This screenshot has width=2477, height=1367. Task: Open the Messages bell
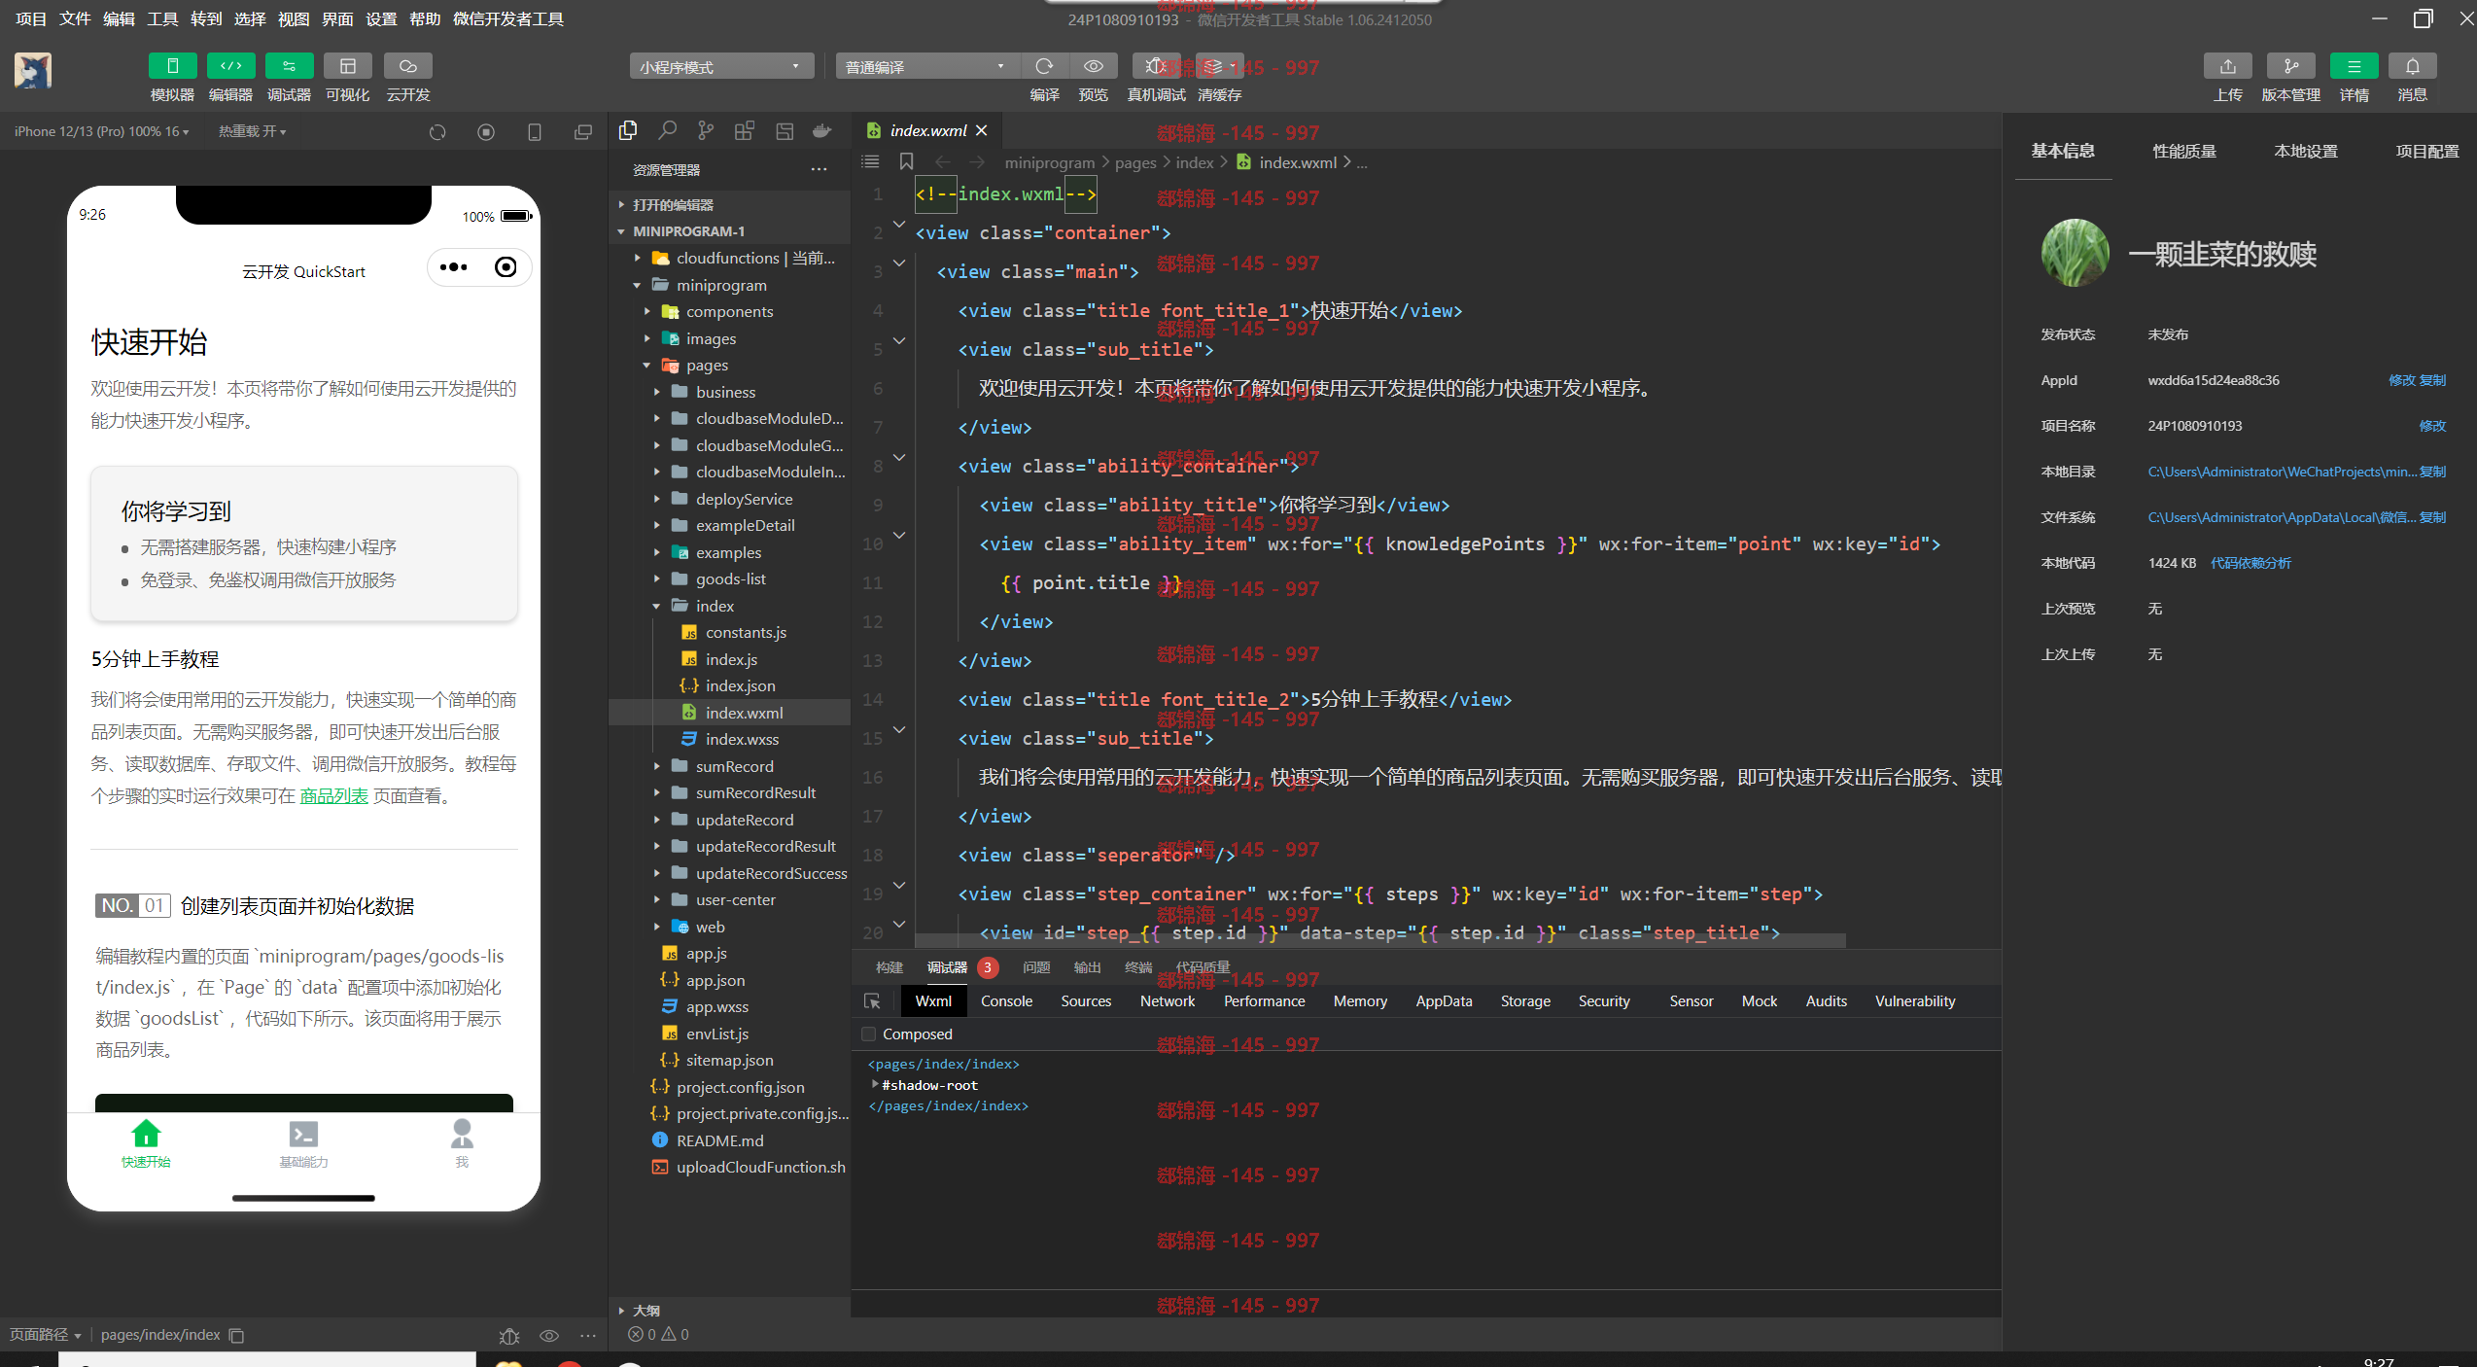(2412, 66)
